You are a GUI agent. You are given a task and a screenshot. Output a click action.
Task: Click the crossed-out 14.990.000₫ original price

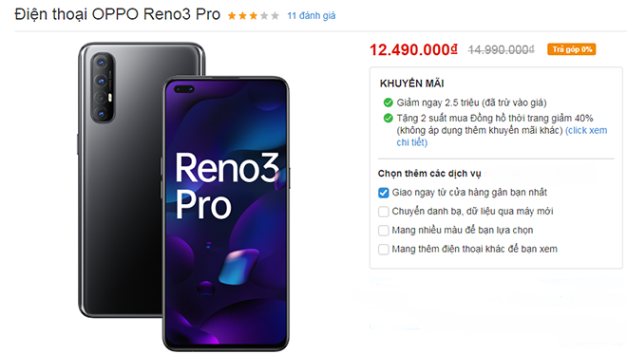tap(501, 49)
